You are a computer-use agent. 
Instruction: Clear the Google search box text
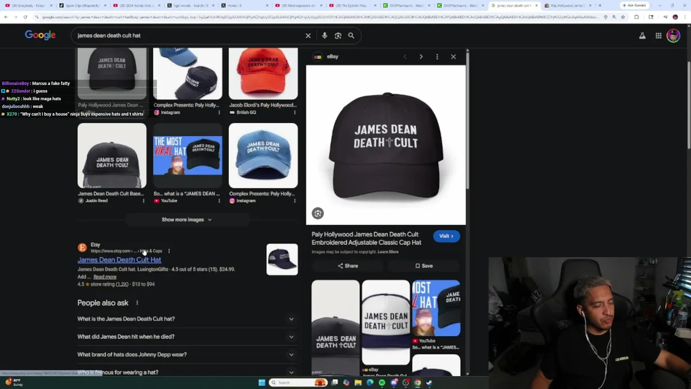click(308, 36)
